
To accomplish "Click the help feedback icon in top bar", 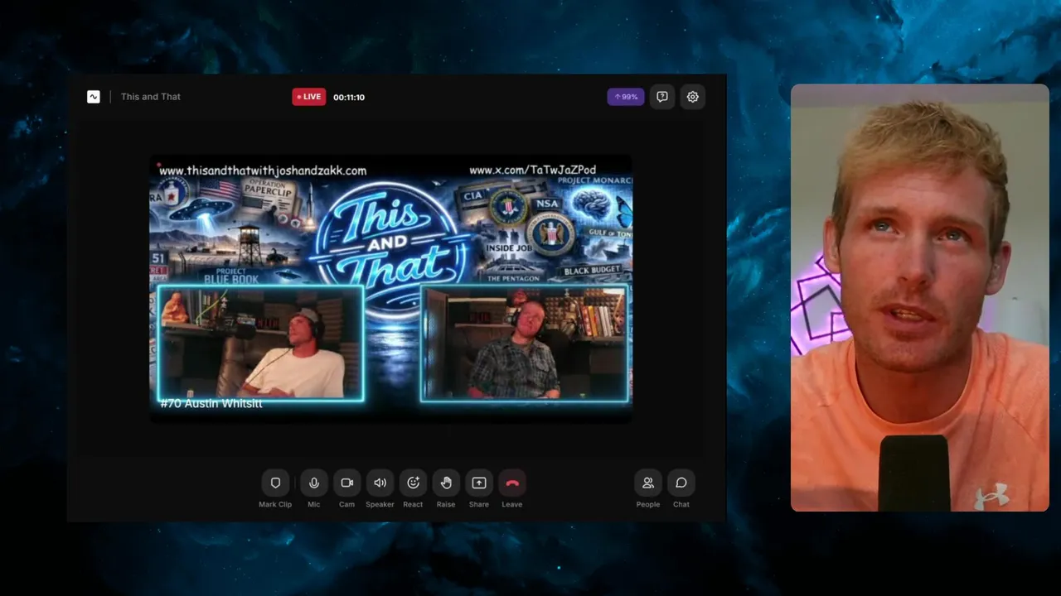I will (662, 97).
